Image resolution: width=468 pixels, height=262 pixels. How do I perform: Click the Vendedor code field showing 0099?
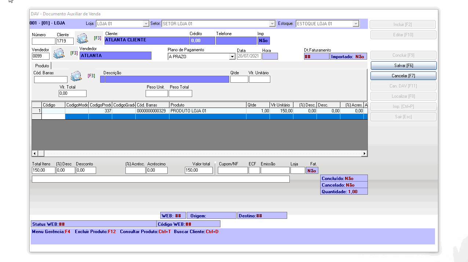click(41, 56)
